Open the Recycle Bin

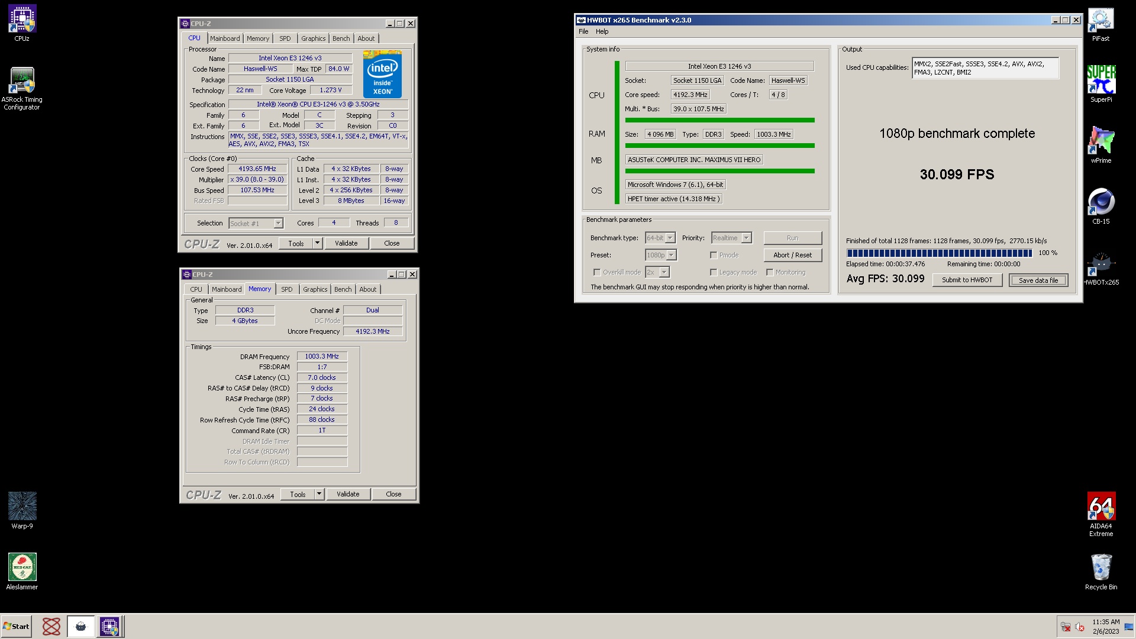pyautogui.click(x=1100, y=571)
